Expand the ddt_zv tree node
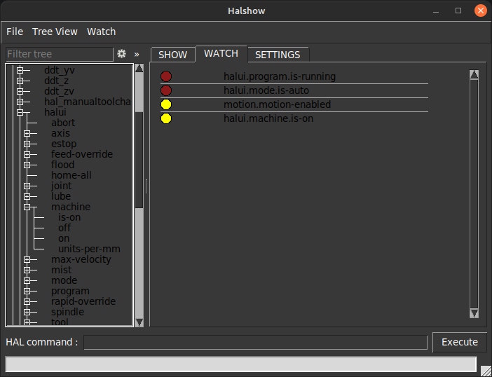492x377 pixels. [x=20, y=91]
